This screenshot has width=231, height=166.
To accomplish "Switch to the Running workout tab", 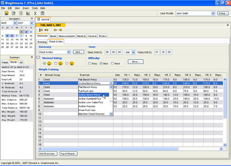I will 42,42.
